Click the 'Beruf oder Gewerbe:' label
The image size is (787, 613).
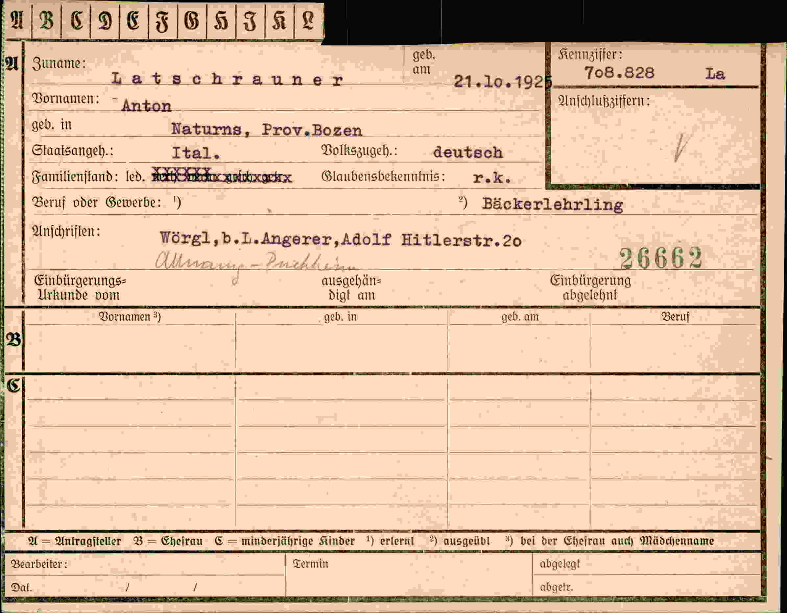click(97, 203)
